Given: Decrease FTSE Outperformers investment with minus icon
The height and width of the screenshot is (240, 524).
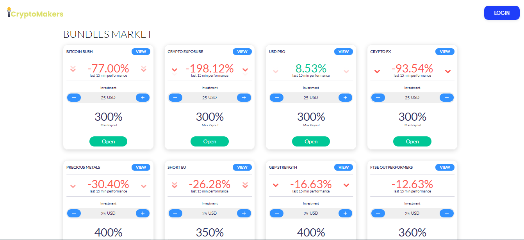Looking at the screenshot, I should coord(378,213).
